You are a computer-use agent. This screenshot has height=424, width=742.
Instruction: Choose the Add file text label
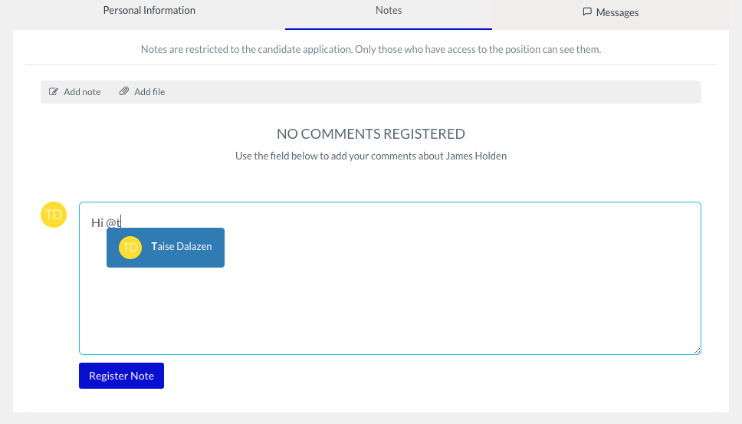(x=149, y=92)
